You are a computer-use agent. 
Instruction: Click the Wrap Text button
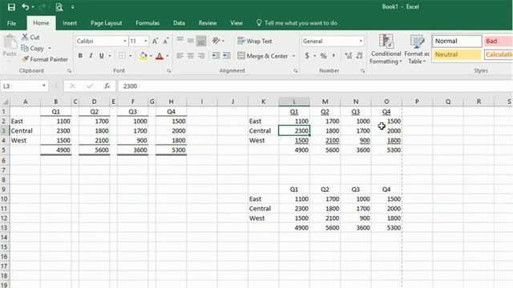(x=255, y=41)
